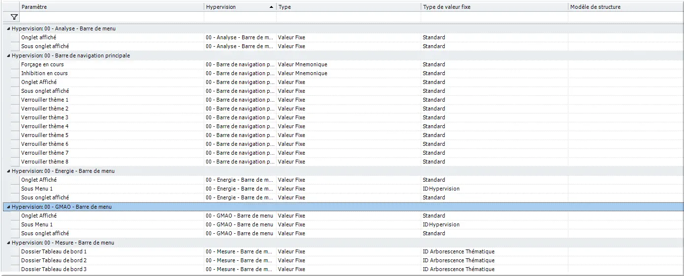
Task: Sort by the Paramètre column header
Action: (x=111, y=7)
